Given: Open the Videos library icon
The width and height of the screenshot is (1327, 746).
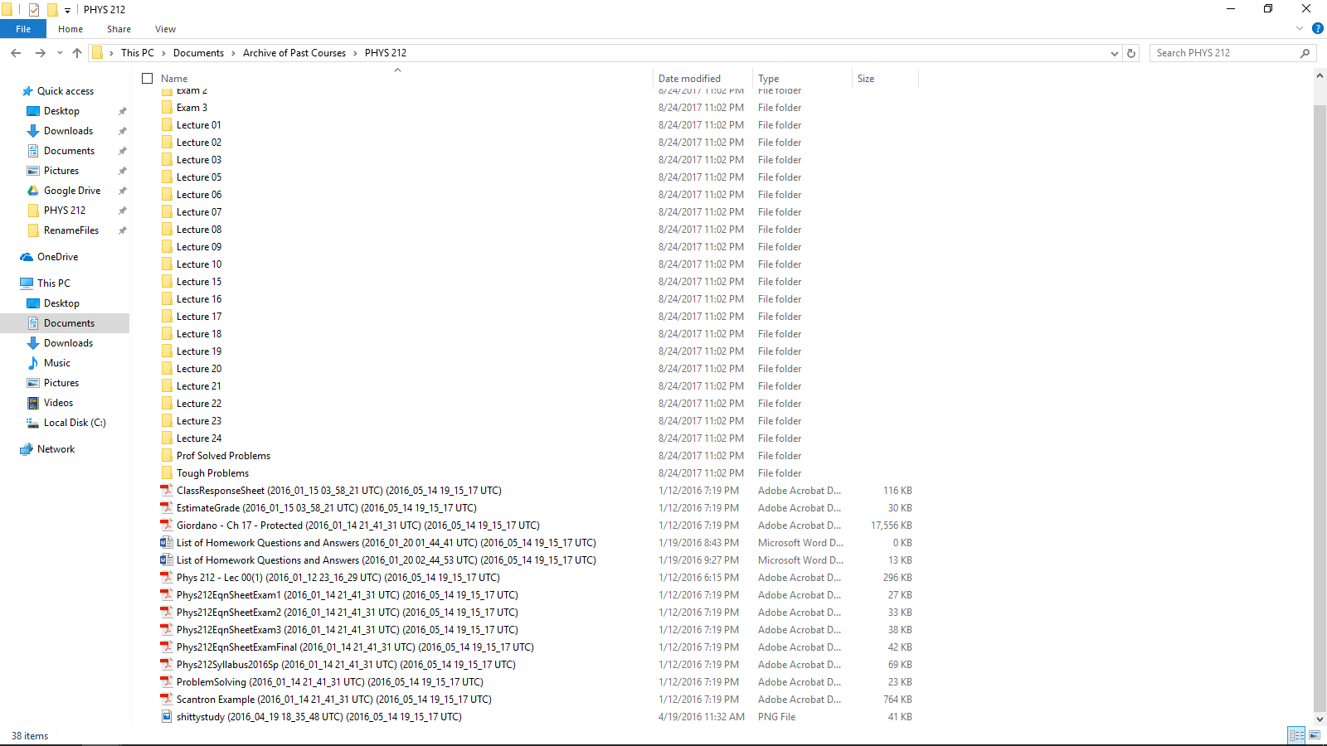Looking at the screenshot, I should point(33,403).
